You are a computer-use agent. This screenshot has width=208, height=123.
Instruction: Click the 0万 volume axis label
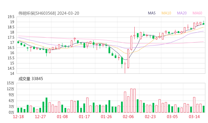pos(11,112)
